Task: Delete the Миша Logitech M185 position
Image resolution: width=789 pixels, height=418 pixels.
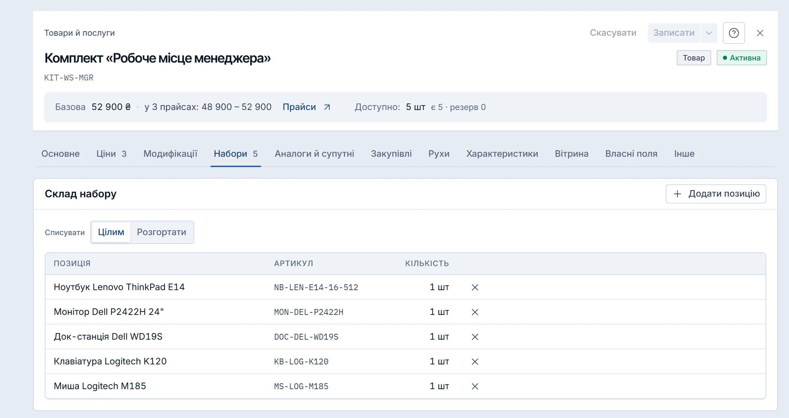Action: tap(475, 386)
